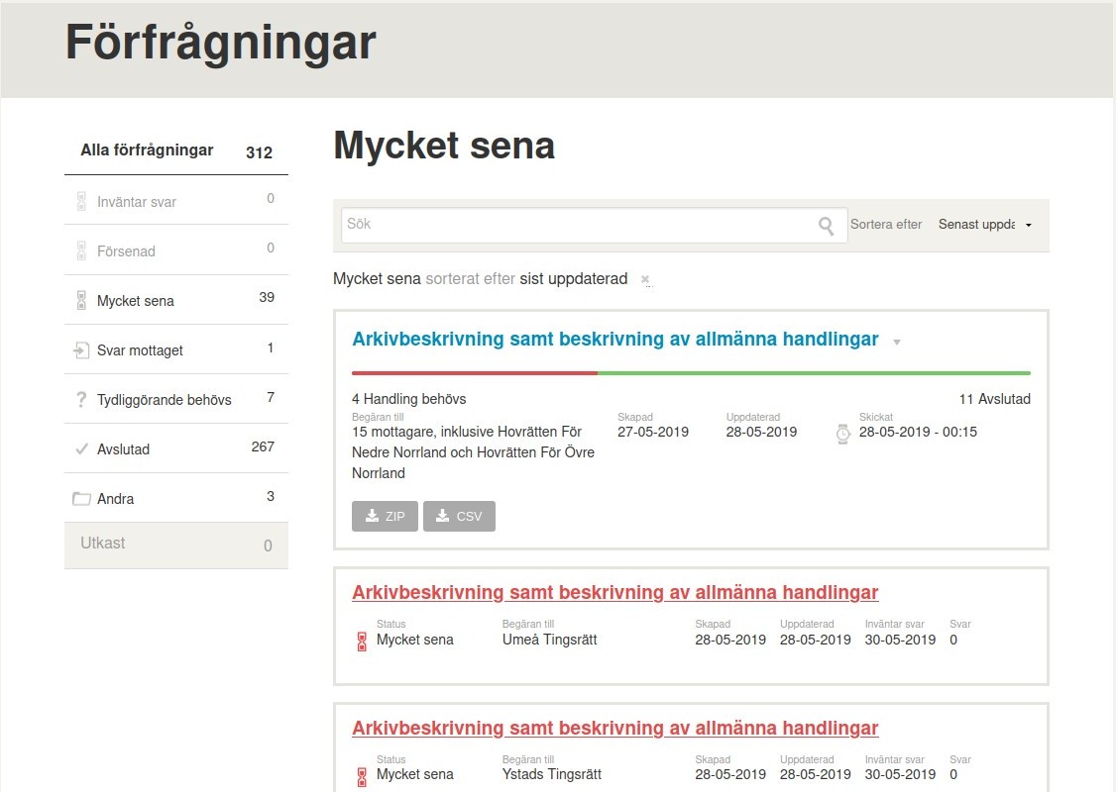This screenshot has height=792, width=1116.
Task: Click the Sortera efter label
Action: point(886,225)
